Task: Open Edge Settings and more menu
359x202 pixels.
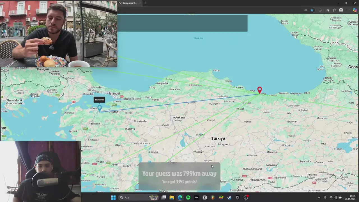Action: pyautogui.click(x=348, y=10)
